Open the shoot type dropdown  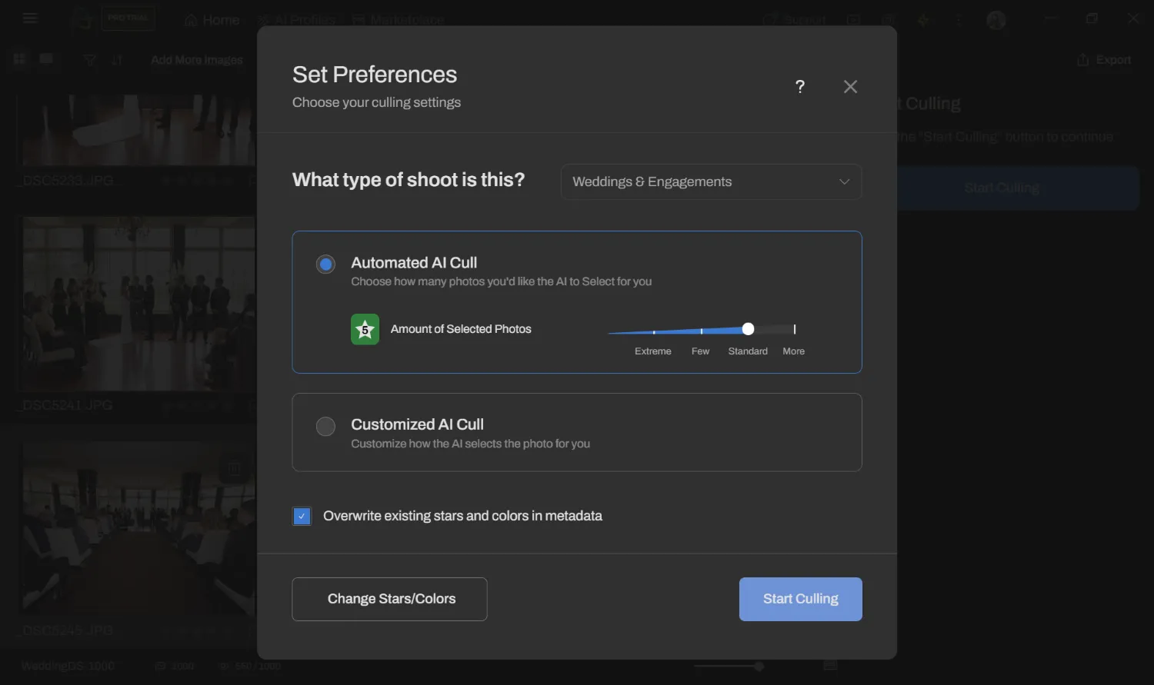pos(710,181)
